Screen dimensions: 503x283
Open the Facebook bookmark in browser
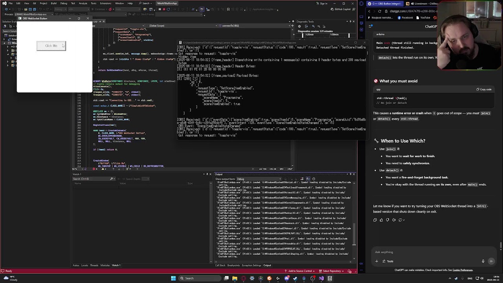pyautogui.click(x=406, y=17)
